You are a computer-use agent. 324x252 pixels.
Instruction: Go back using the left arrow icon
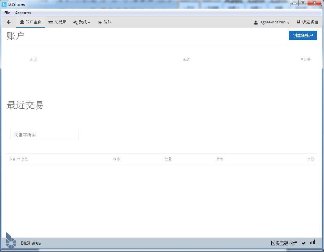pos(9,22)
